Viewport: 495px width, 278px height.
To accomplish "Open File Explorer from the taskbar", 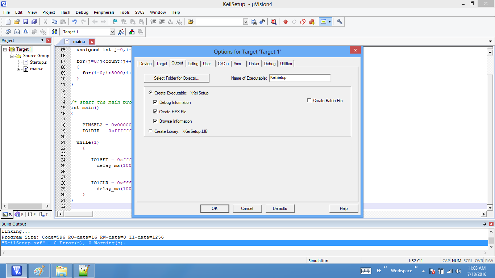I will (61, 271).
